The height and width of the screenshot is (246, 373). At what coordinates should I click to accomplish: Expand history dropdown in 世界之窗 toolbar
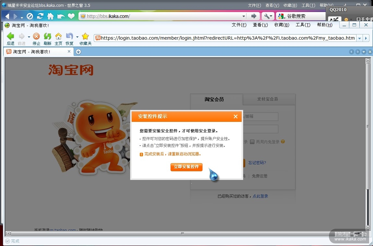[22, 18]
